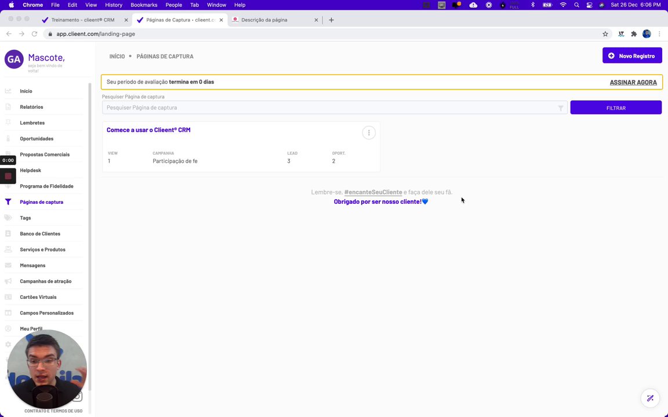Click the red stop recording button
668x417 pixels.
[x=8, y=176]
